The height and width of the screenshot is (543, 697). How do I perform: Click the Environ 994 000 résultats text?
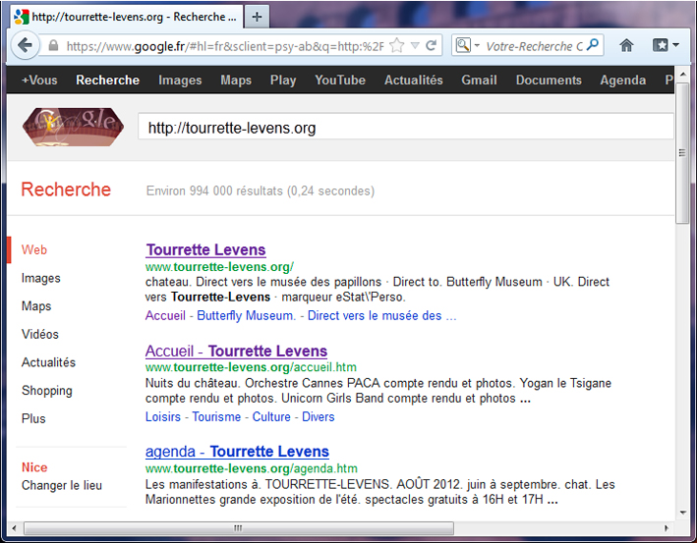[261, 190]
